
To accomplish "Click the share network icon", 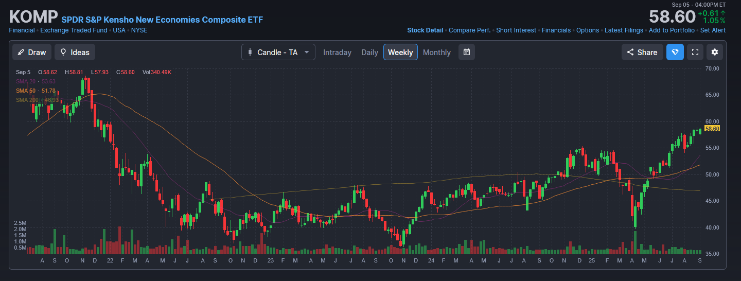I will [630, 52].
